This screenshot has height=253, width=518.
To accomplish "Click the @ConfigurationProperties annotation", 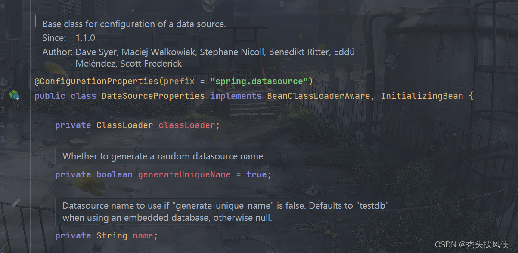I will coord(96,81).
